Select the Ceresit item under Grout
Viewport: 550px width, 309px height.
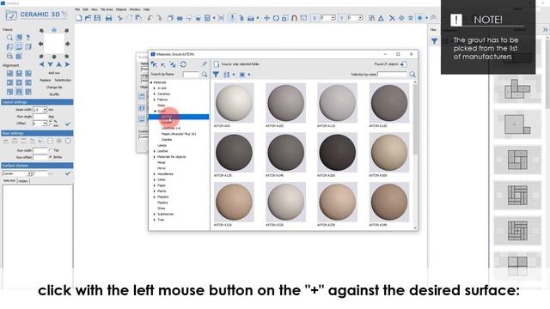point(167,123)
